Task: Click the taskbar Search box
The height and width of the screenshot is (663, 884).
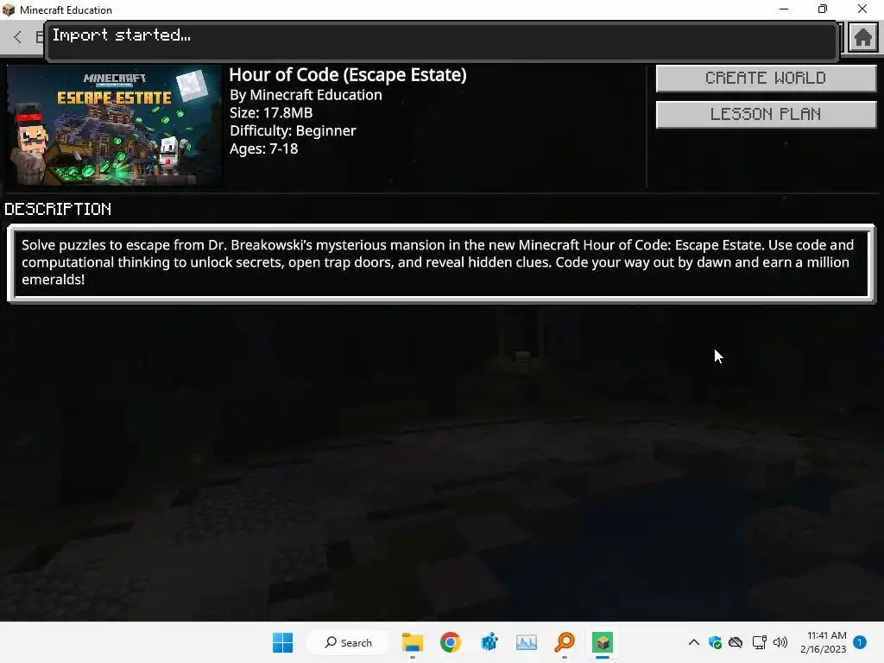Action: point(348,642)
